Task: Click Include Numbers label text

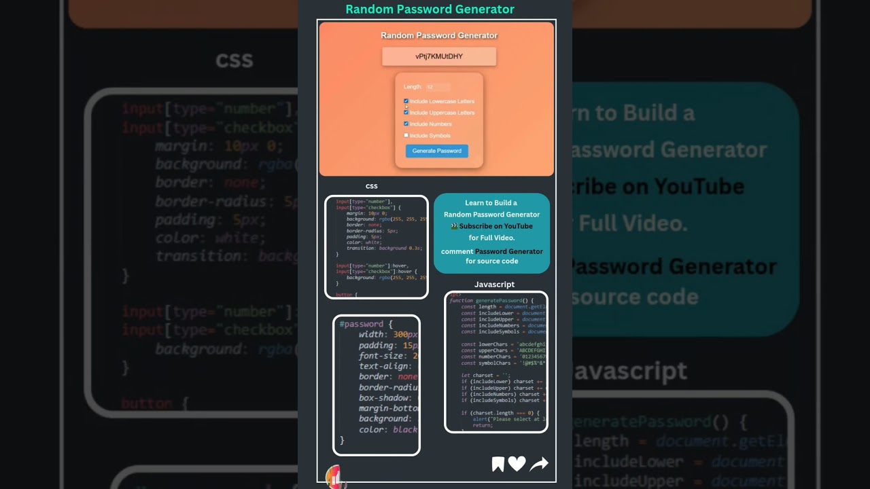Action: tap(431, 124)
